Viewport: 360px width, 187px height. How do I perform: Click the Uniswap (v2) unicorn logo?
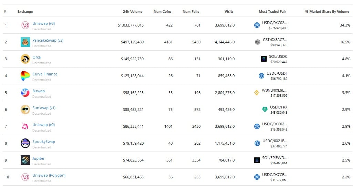click(x=25, y=126)
